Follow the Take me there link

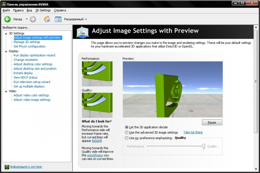[x=193, y=132]
